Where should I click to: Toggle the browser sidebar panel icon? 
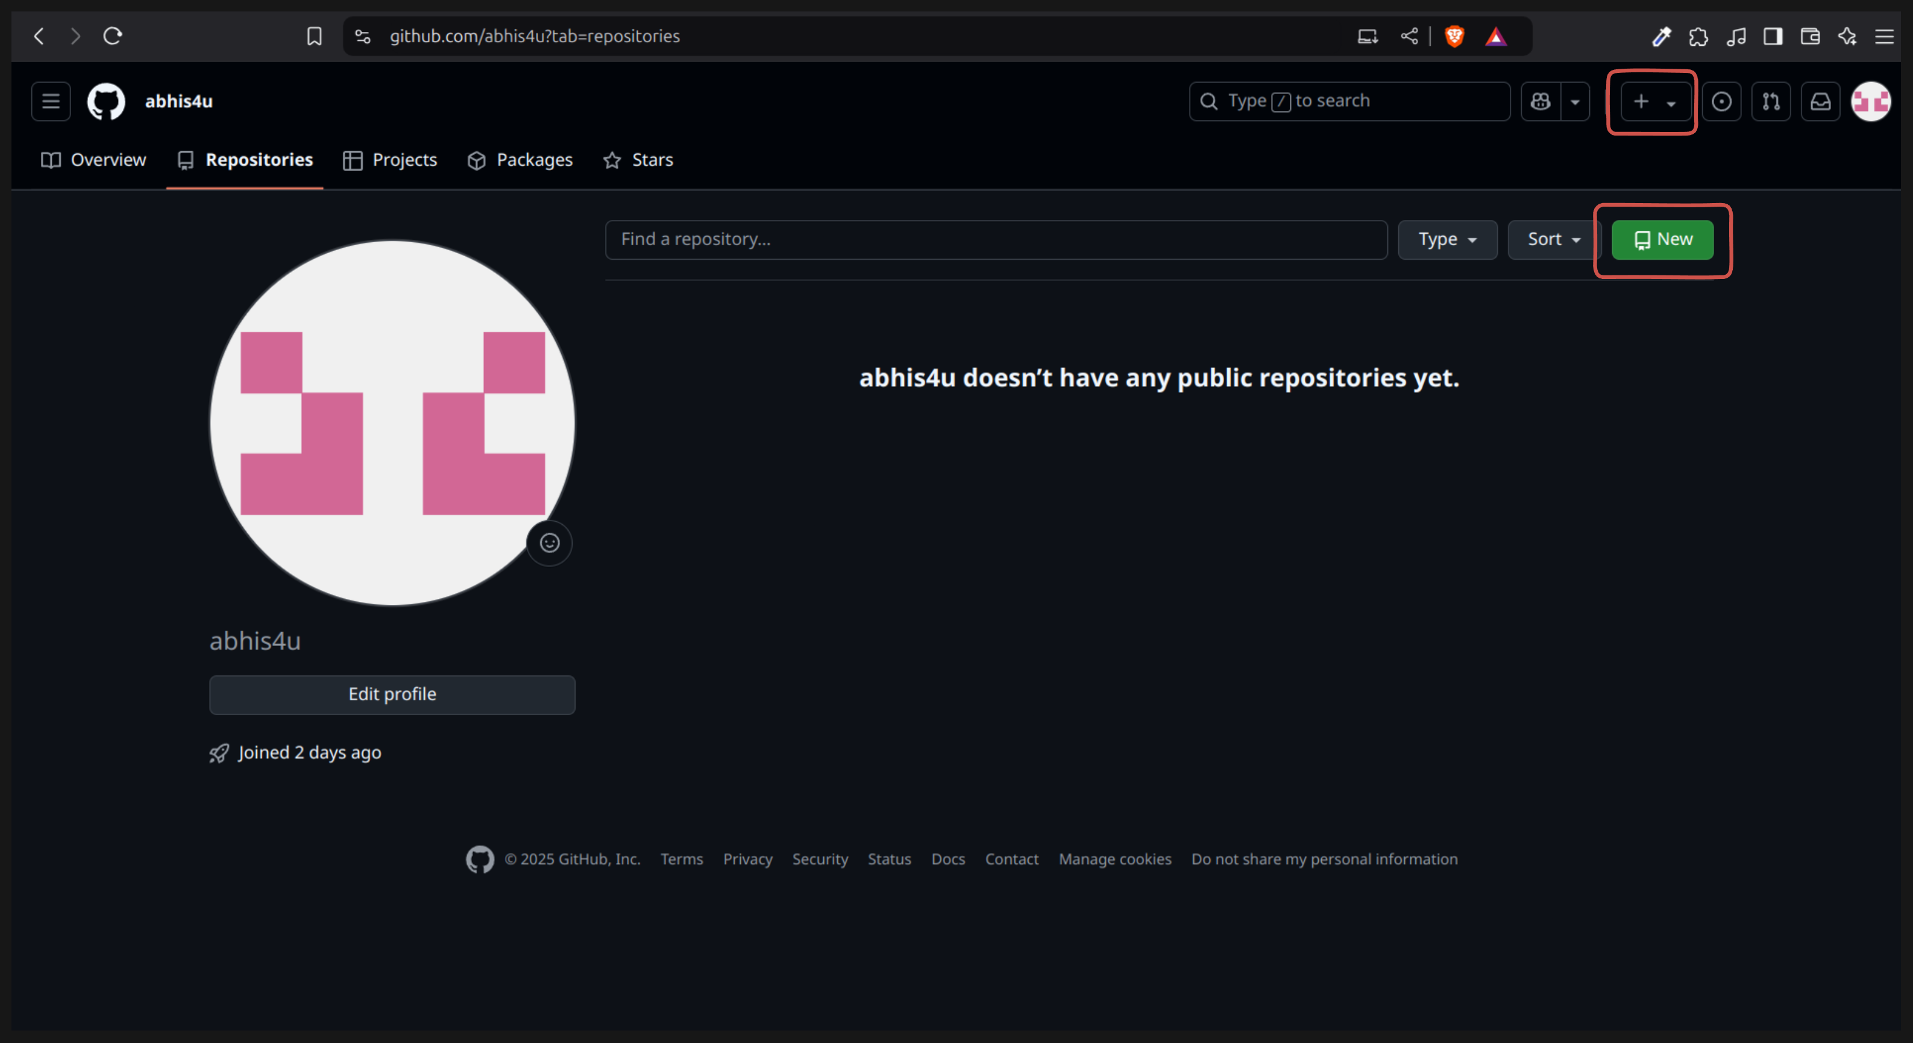point(1773,36)
